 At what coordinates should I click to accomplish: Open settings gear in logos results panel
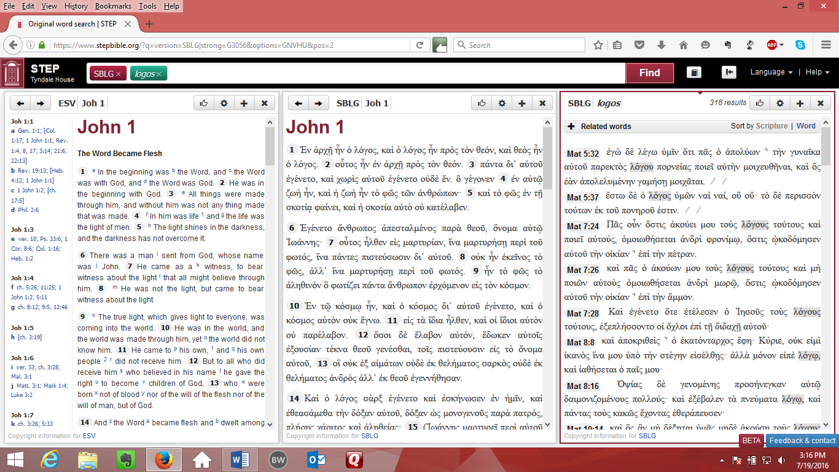point(780,103)
